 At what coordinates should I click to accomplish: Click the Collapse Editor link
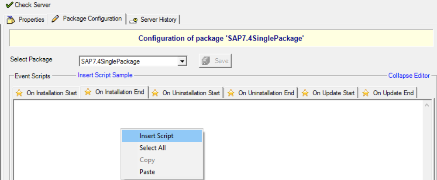(x=409, y=76)
